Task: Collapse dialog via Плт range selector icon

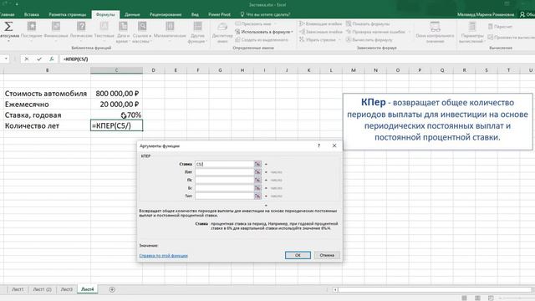Action: (257, 172)
